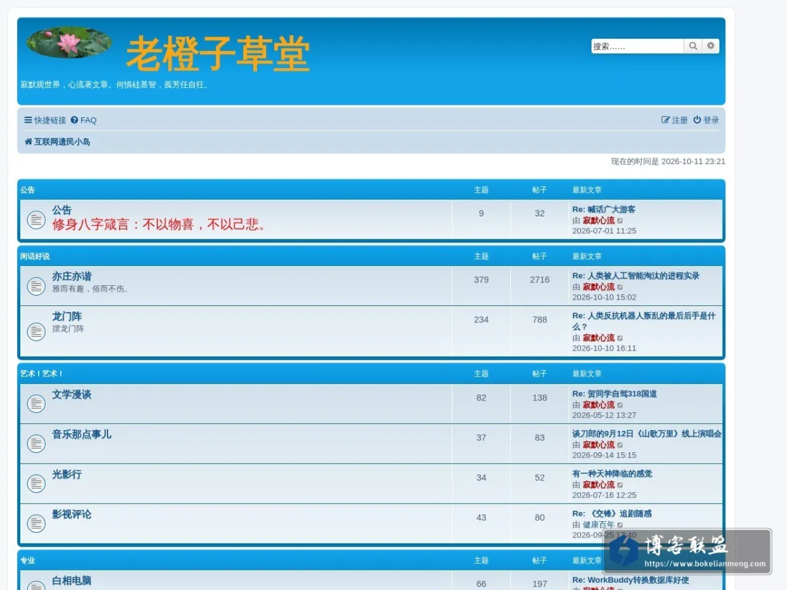Open advanced search via the gear icon

click(x=711, y=46)
